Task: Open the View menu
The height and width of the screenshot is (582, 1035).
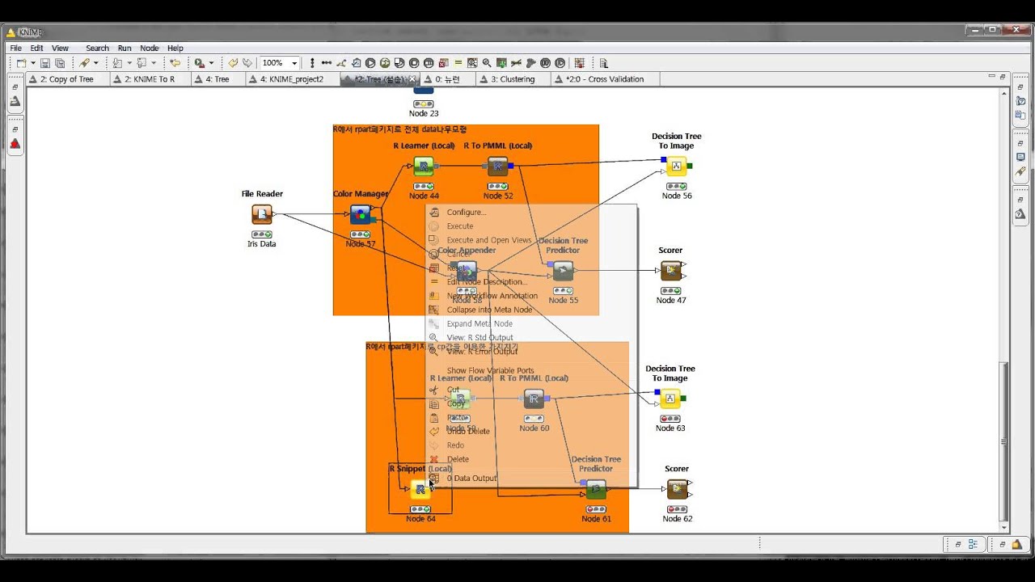Action: tap(60, 48)
